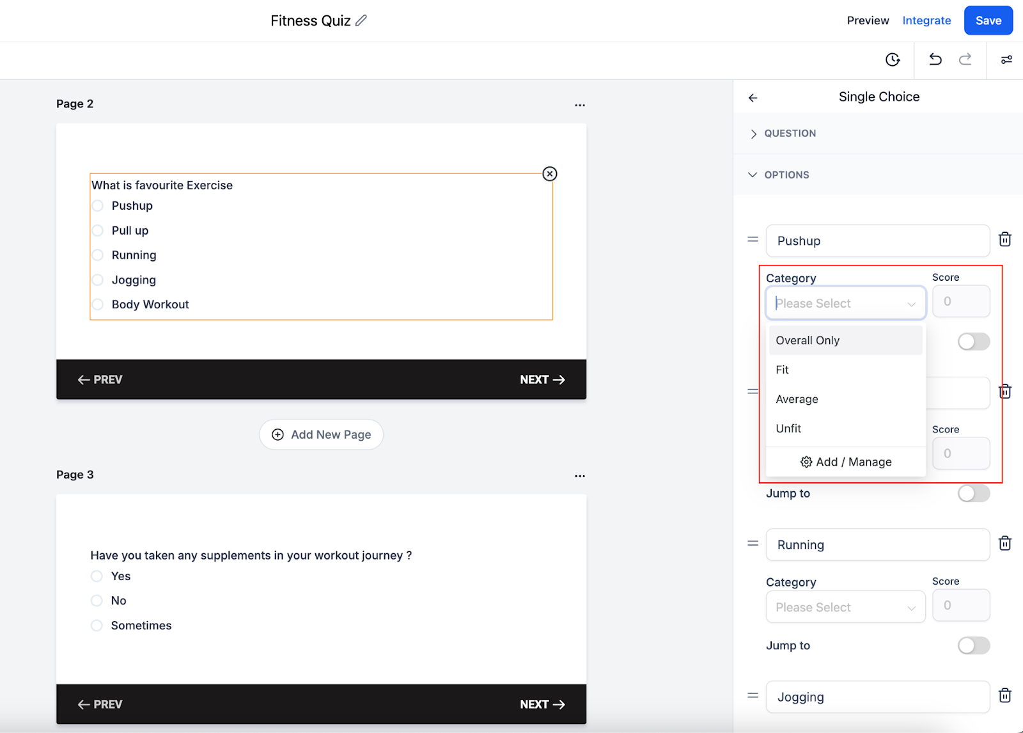Choose the Yes radio button
The height and width of the screenshot is (733, 1023).
click(x=97, y=576)
